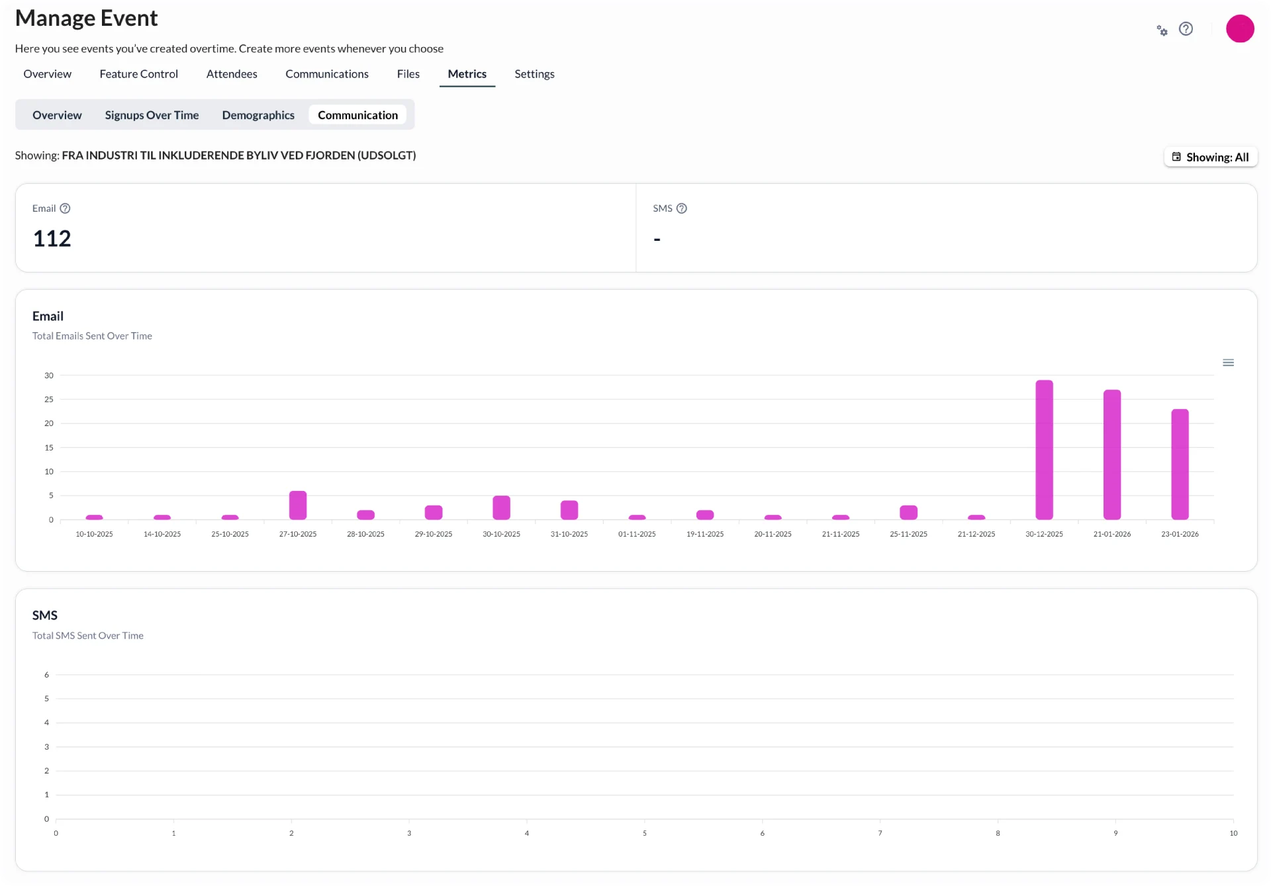Image resolution: width=1271 pixels, height=886 pixels.
Task: Click the 20-11-2025 axis date label
Action: [x=773, y=534]
